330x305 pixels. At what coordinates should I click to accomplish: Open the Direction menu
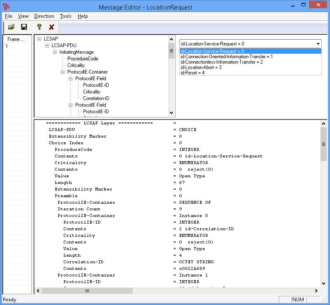pyautogui.click(x=44, y=16)
